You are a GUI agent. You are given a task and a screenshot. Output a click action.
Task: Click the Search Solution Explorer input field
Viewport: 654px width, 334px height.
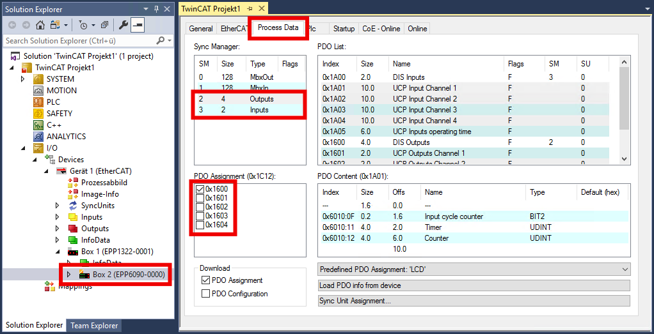coord(79,40)
